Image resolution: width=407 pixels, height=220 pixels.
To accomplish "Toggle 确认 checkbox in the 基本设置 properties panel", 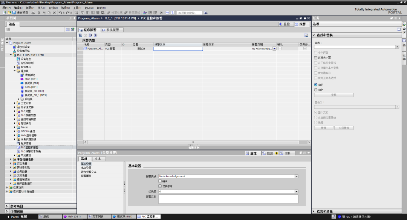I will (160, 181).
